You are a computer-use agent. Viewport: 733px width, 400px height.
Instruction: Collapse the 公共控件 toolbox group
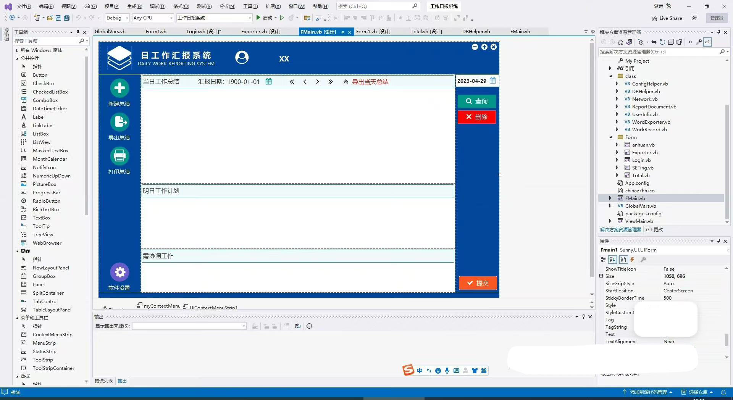[x=17, y=58]
